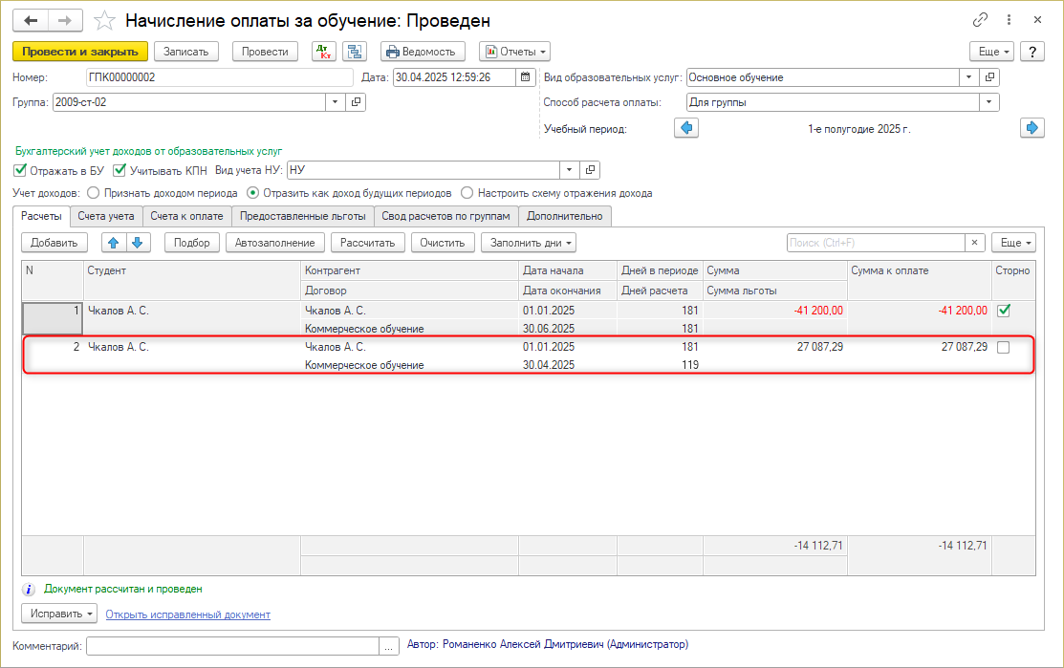Click Подбор button
Image resolution: width=1064 pixels, height=668 pixels.
pyautogui.click(x=192, y=243)
